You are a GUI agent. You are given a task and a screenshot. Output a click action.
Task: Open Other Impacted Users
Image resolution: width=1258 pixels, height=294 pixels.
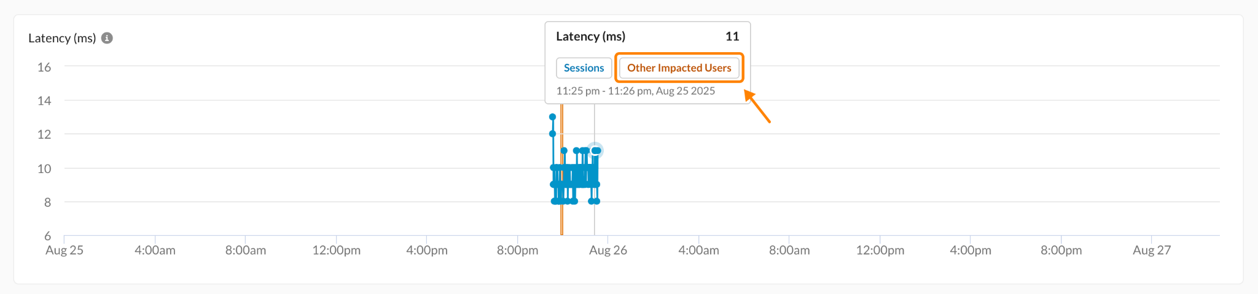coord(679,68)
